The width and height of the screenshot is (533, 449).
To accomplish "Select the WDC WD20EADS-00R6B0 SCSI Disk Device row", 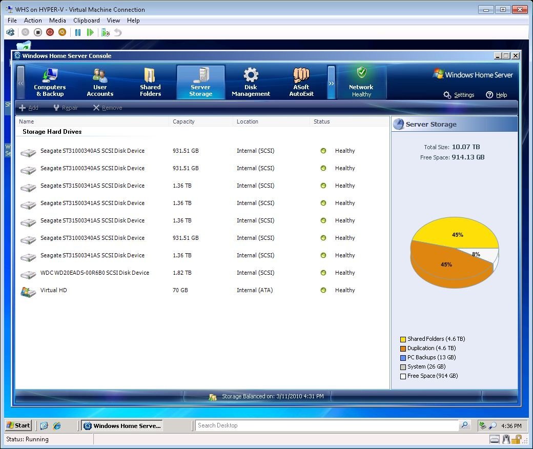I will pos(202,273).
